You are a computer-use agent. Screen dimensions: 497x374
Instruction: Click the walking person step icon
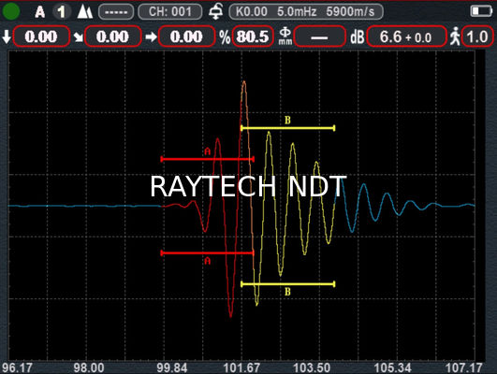pyautogui.click(x=455, y=36)
